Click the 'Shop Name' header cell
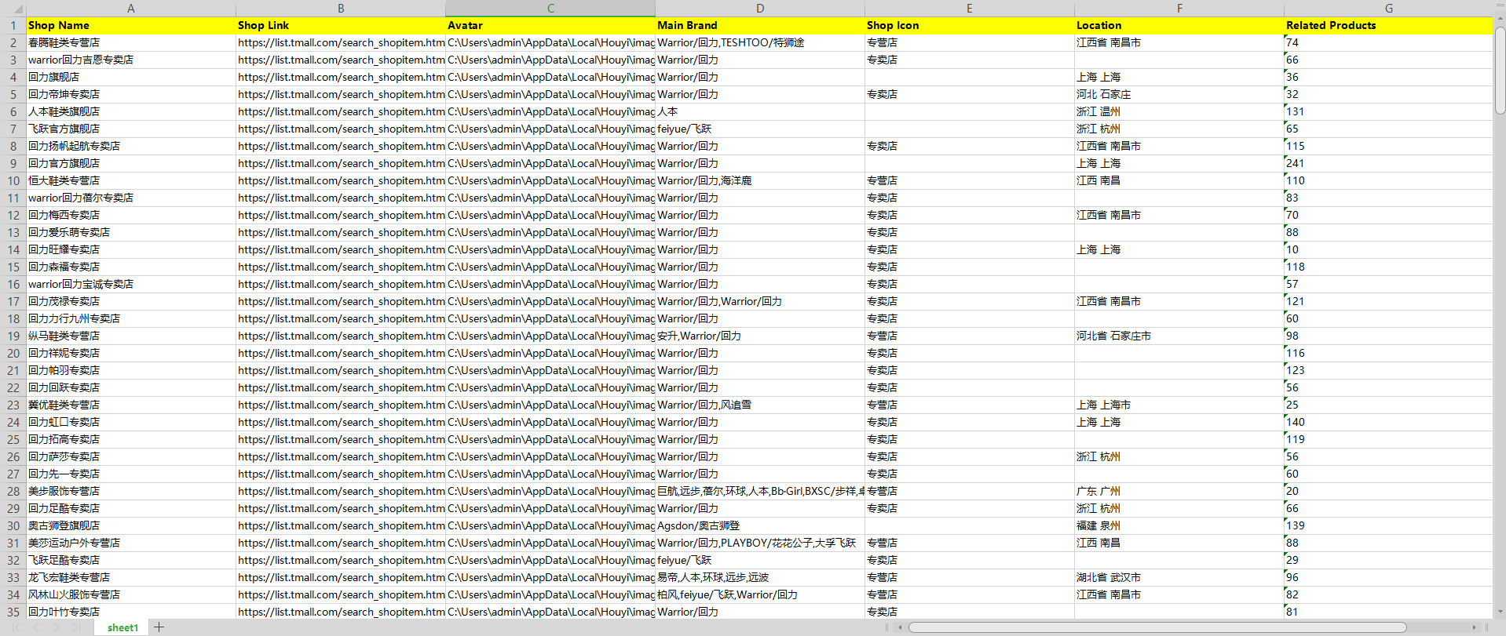This screenshot has width=1506, height=636. [131, 25]
